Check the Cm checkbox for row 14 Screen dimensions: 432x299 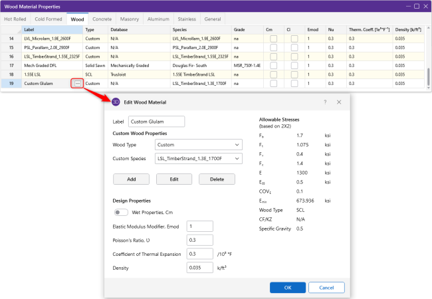273,39
